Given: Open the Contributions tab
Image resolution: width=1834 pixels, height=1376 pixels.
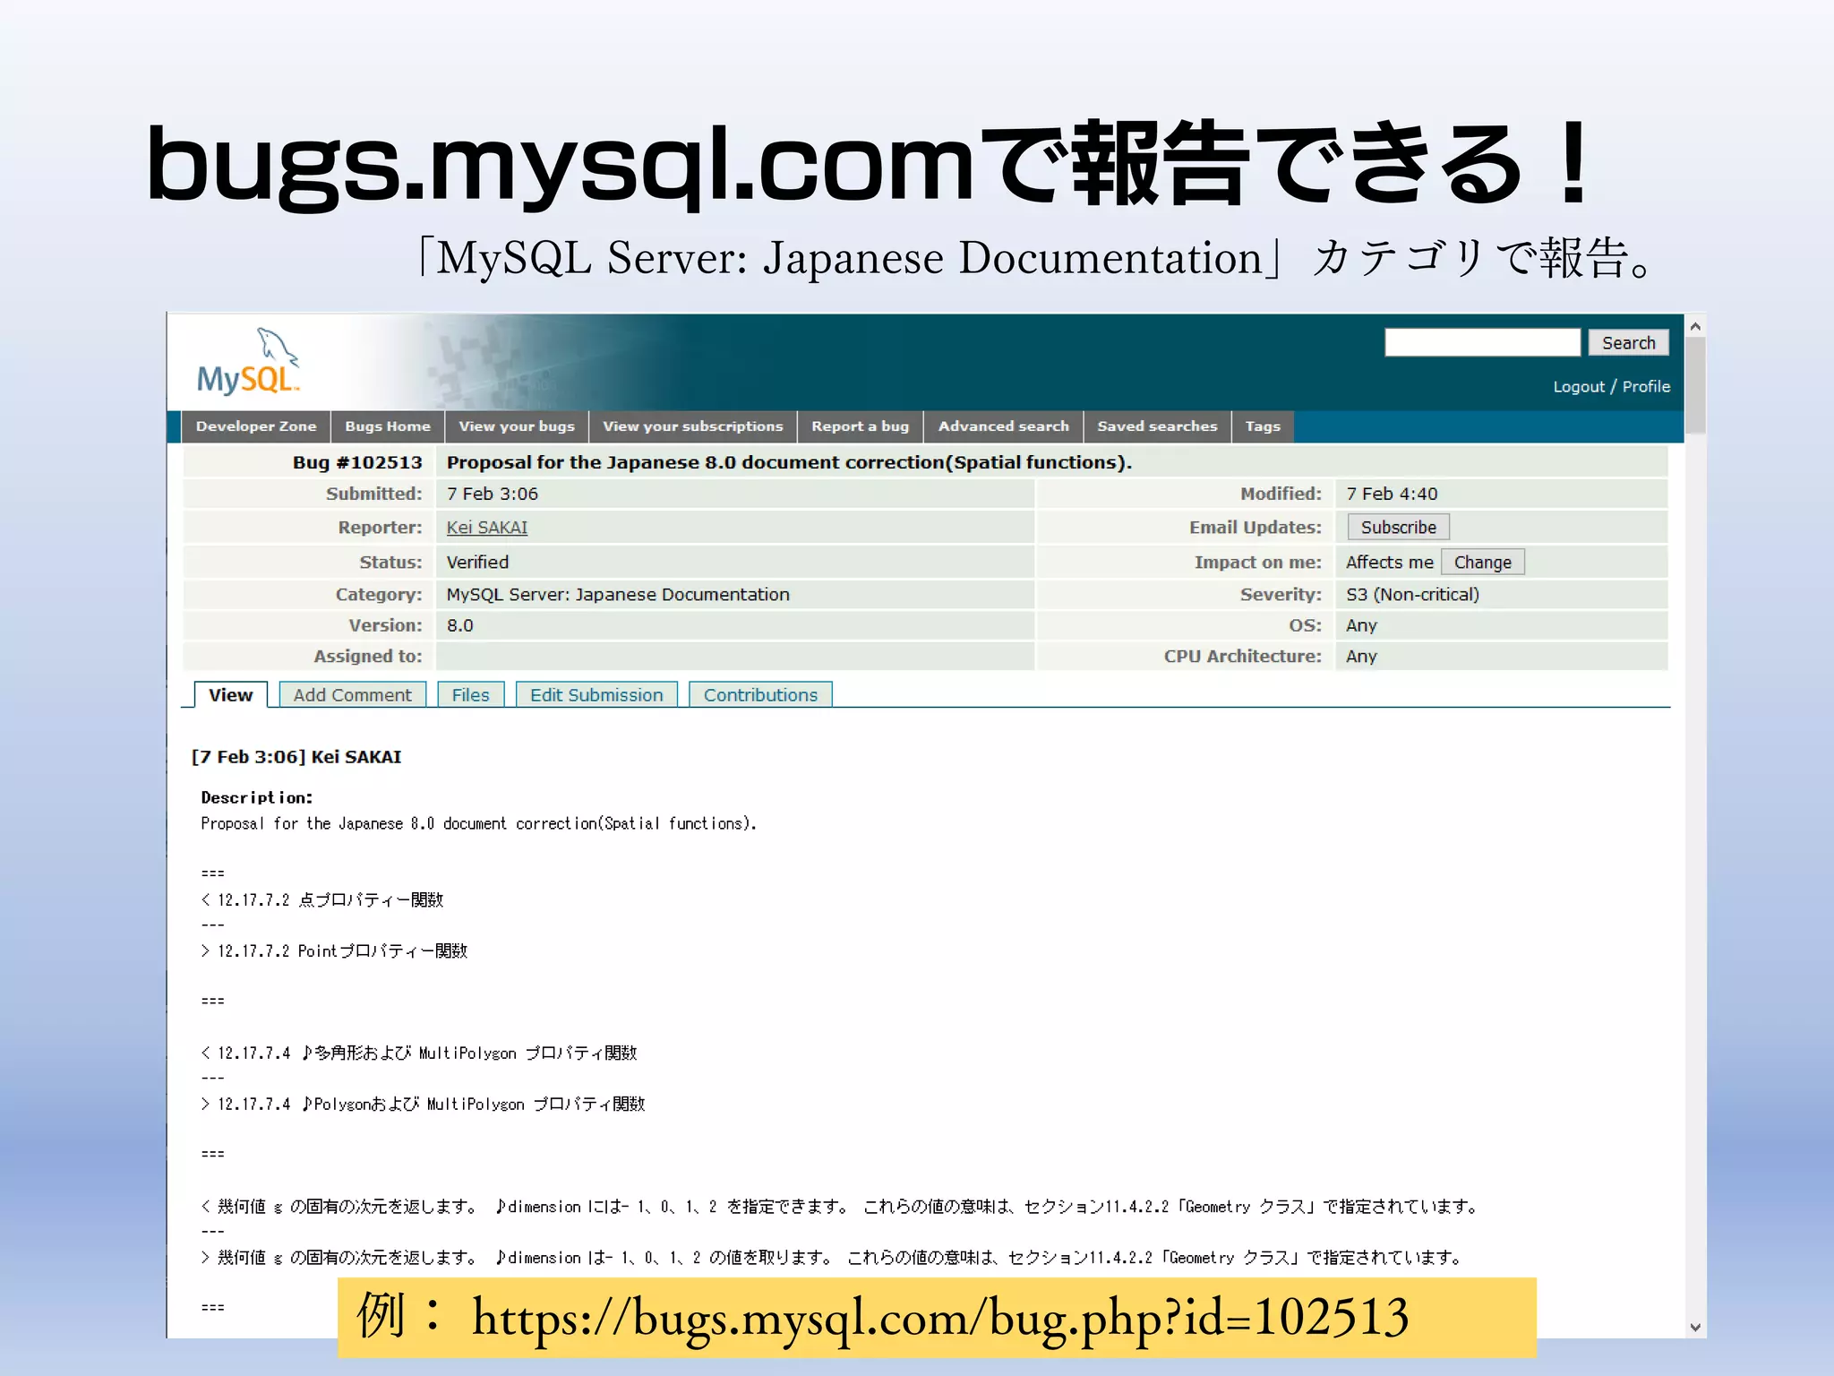Looking at the screenshot, I should (x=760, y=695).
